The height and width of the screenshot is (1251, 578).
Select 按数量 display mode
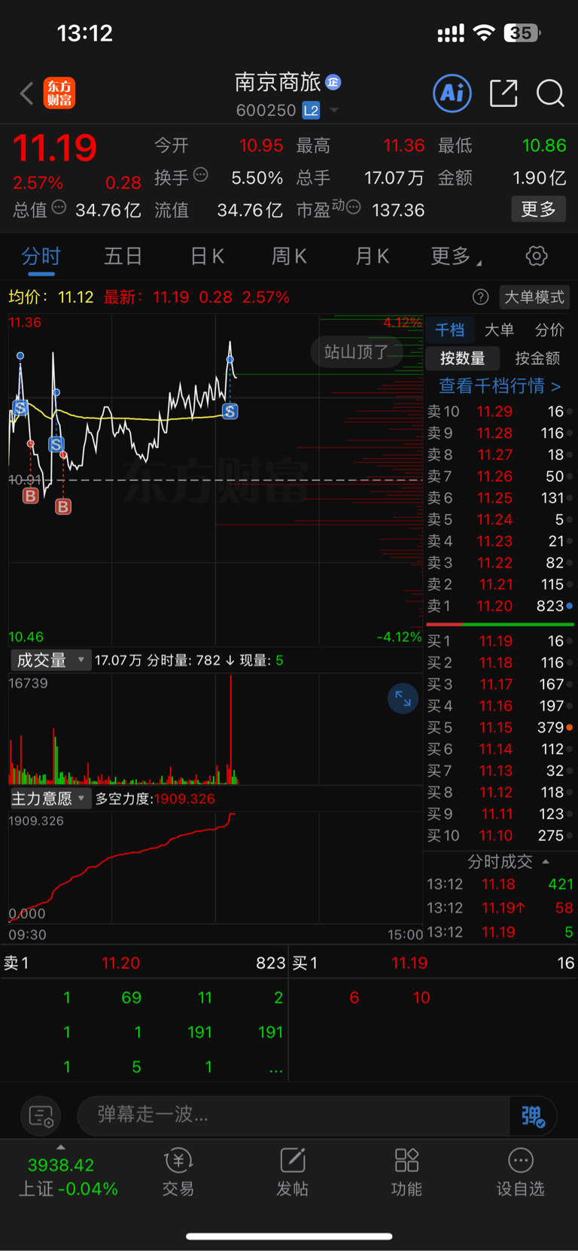pyautogui.click(x=463, y=358)
